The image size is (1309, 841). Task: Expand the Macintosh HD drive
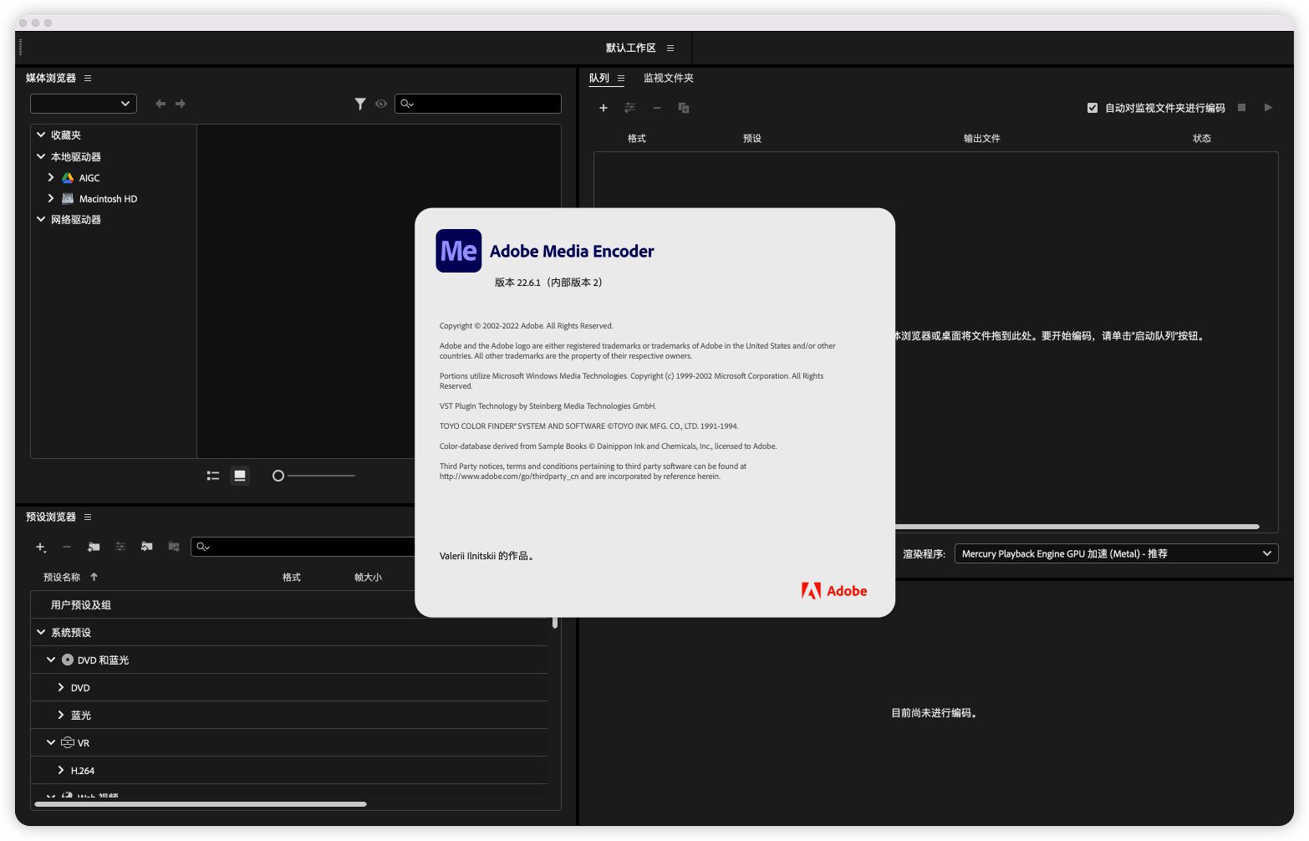[x=51, y=199]
